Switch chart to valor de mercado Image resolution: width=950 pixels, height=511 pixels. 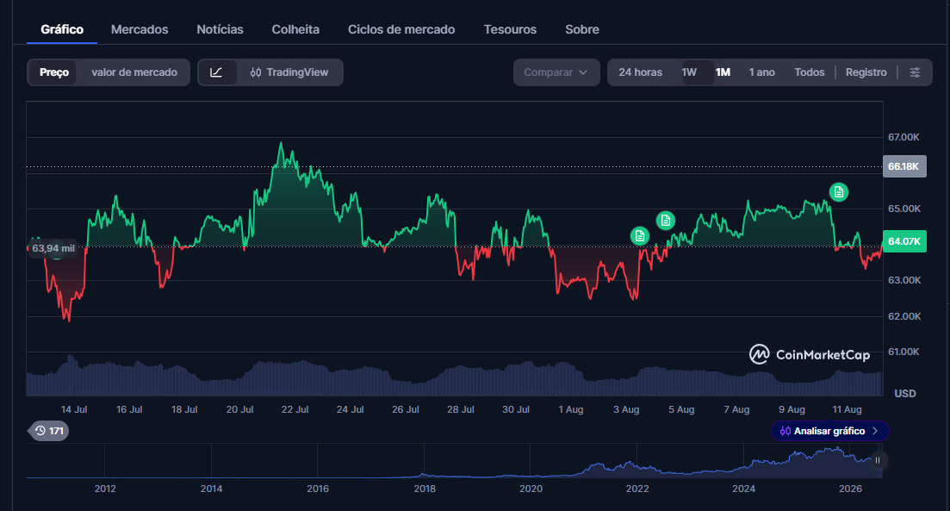click(x=133, y=72)
